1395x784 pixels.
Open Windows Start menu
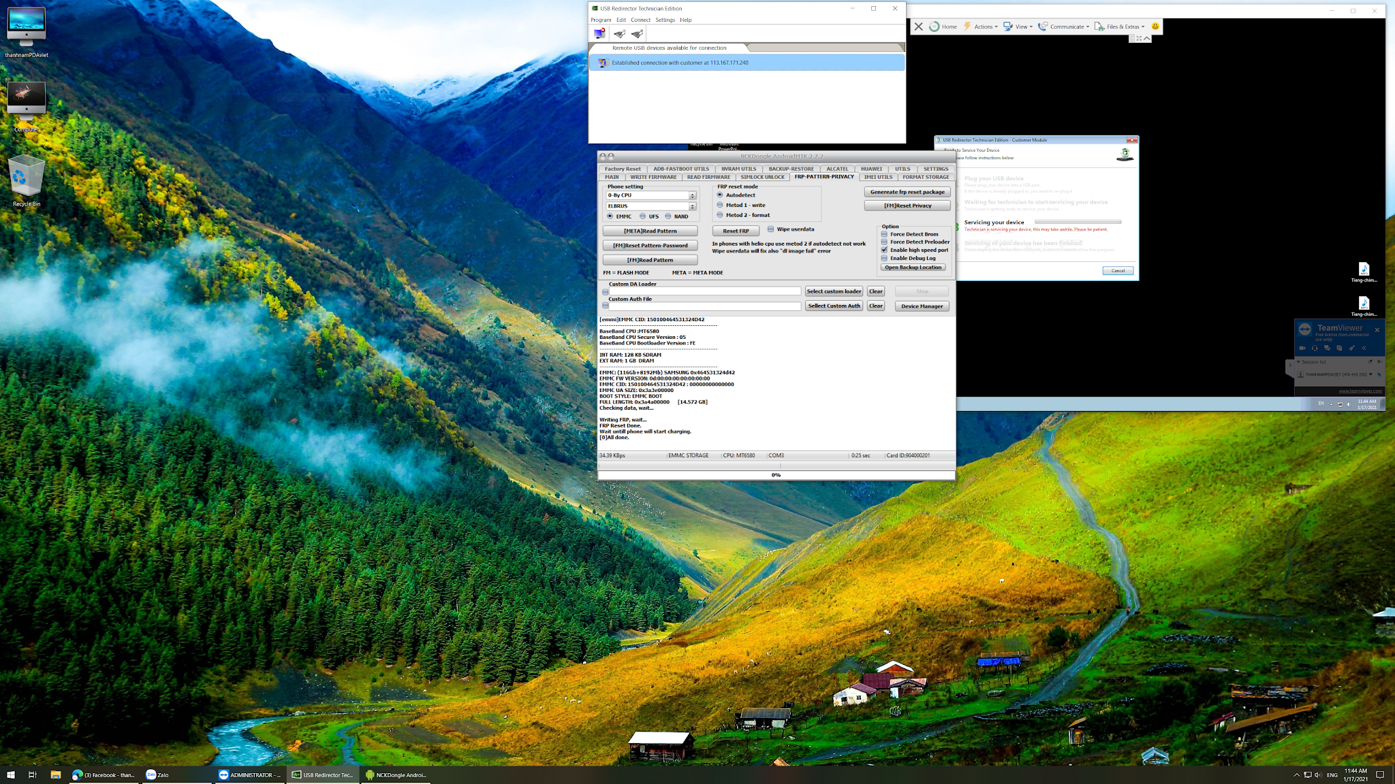pyautogui.click(x=11, y=774)
